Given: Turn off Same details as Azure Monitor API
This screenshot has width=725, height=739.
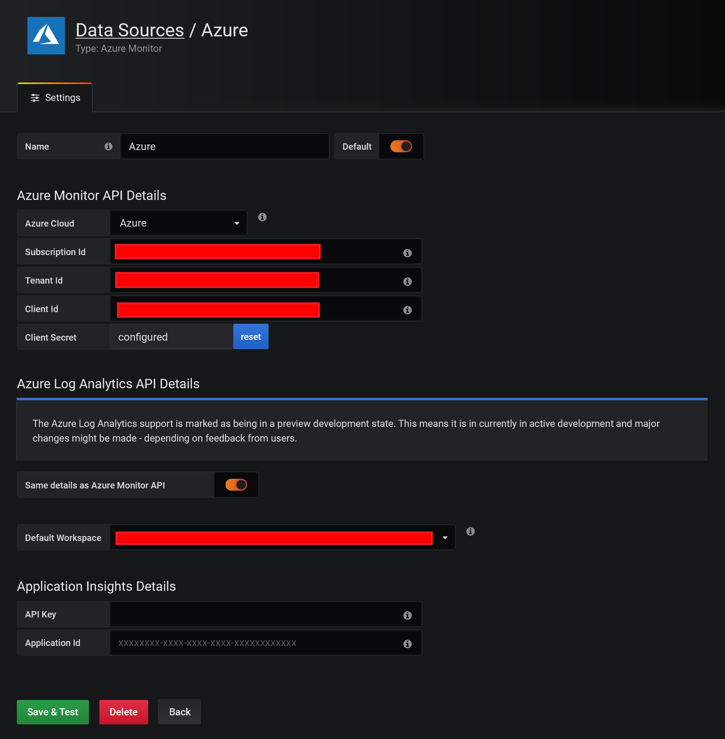Looking at the screenshot, I should click(236, 485).
